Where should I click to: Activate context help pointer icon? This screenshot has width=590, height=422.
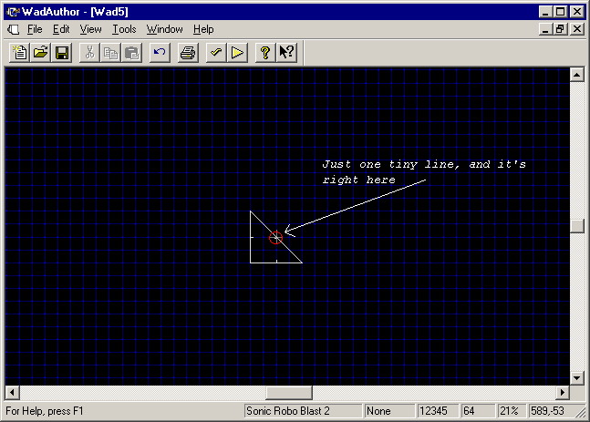pyautogui.click(x=286, y=52)
